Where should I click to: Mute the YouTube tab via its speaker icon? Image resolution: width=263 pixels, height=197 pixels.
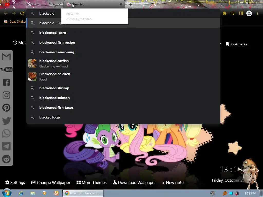tap(54, 4)
